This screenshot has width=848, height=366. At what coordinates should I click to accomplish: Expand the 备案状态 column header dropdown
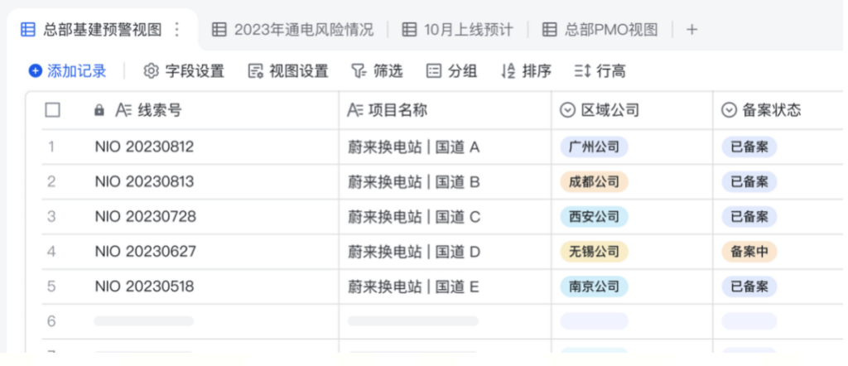pyautogui.click(x=729, y=110)
